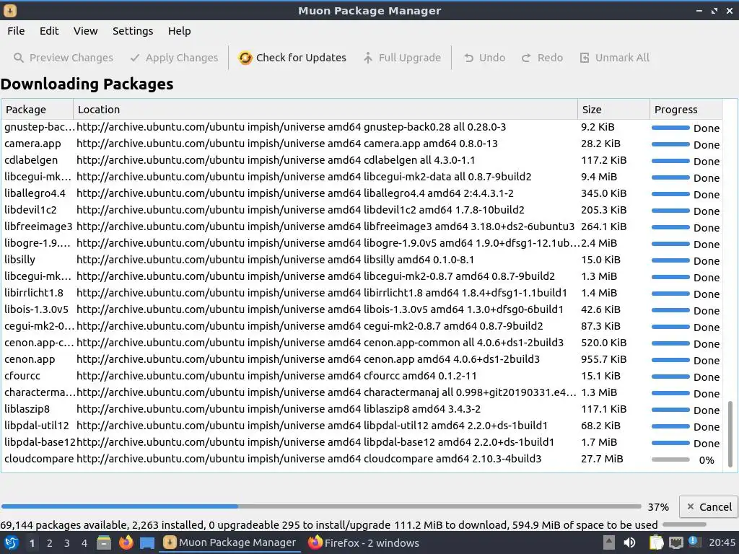Screen dimensions: 739x554
Task: Open the Edit menu
Action: 49,31
